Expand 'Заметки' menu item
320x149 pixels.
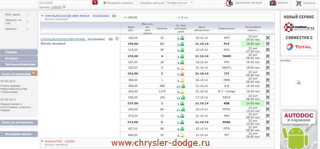16,29
